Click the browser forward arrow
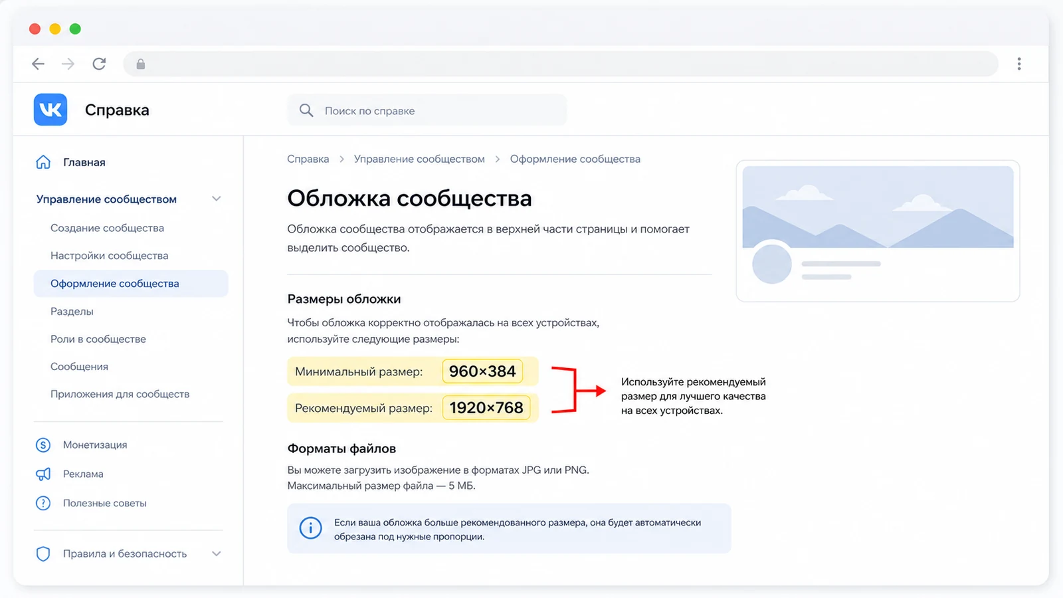Image resolution: width=1063 pixels, height=598 pixels. point(68,64)
